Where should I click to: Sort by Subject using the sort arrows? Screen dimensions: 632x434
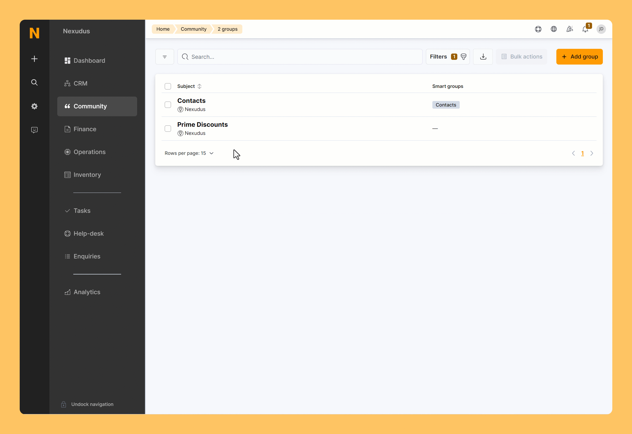click(200, 86)
